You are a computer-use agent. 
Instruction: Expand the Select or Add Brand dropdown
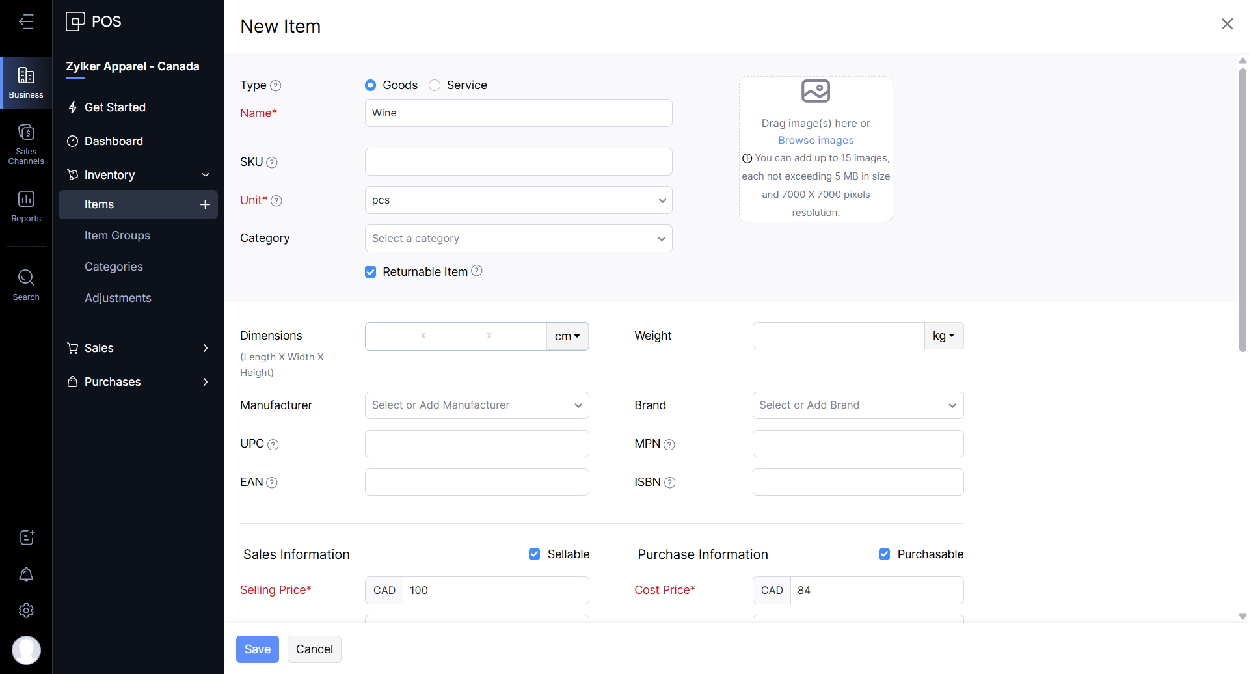pos(857,405)
